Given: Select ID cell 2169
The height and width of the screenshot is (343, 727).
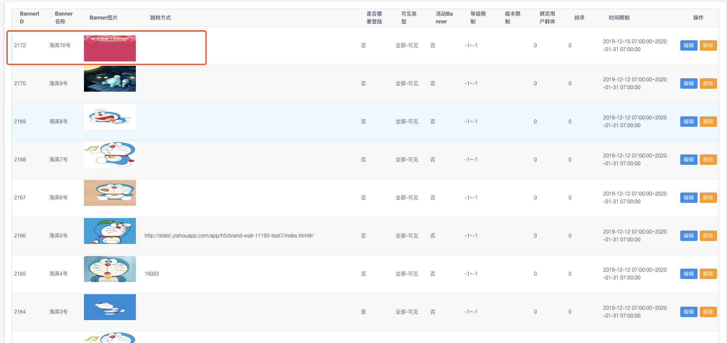Looking at the screenshot, I should 20,122.
